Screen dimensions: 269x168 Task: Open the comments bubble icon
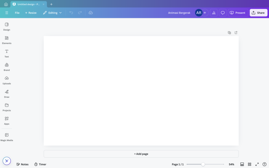pos(223,13)
